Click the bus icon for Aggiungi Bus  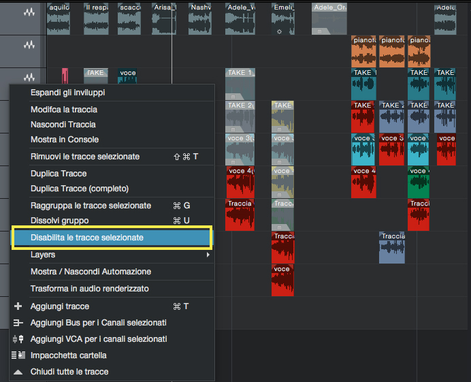(x=18, y=323)
